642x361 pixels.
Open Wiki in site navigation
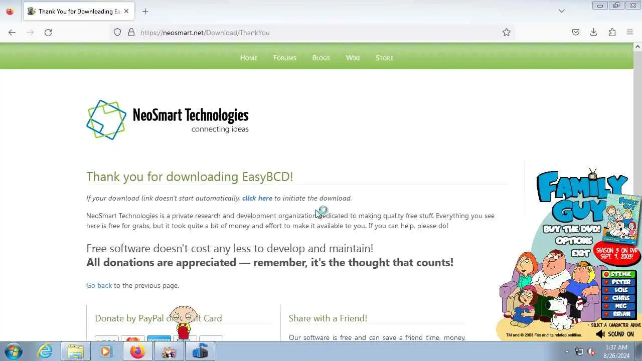tap(353, 58)
